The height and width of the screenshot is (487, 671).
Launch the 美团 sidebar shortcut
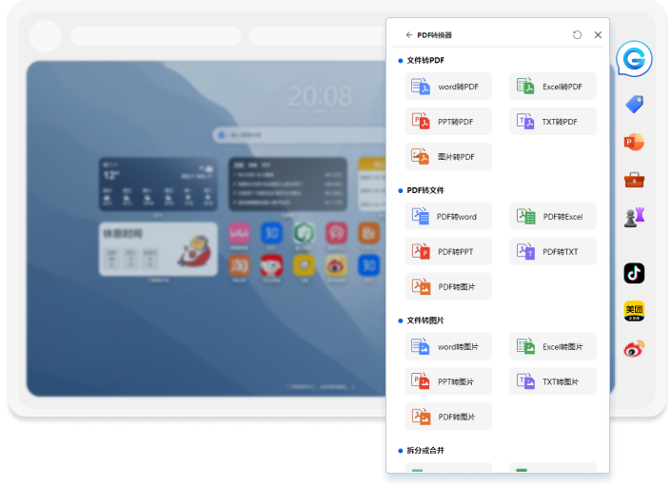(x=634, y=311)
